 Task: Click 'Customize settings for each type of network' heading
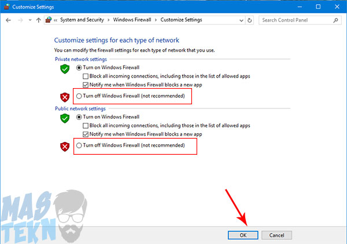click(x=117, y=40)
